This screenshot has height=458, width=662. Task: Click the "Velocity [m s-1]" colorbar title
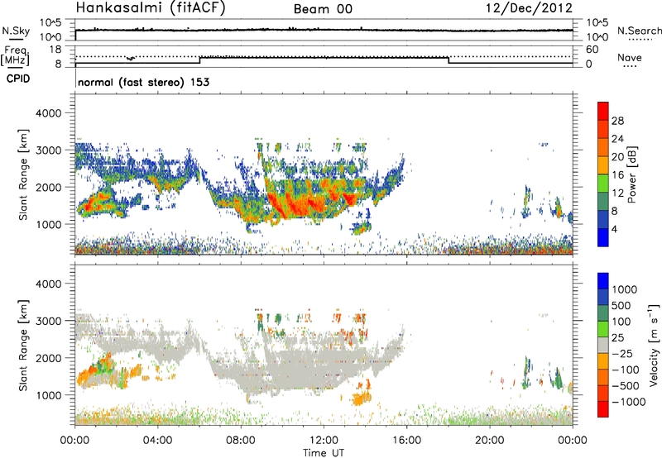[x=654, y=345]
